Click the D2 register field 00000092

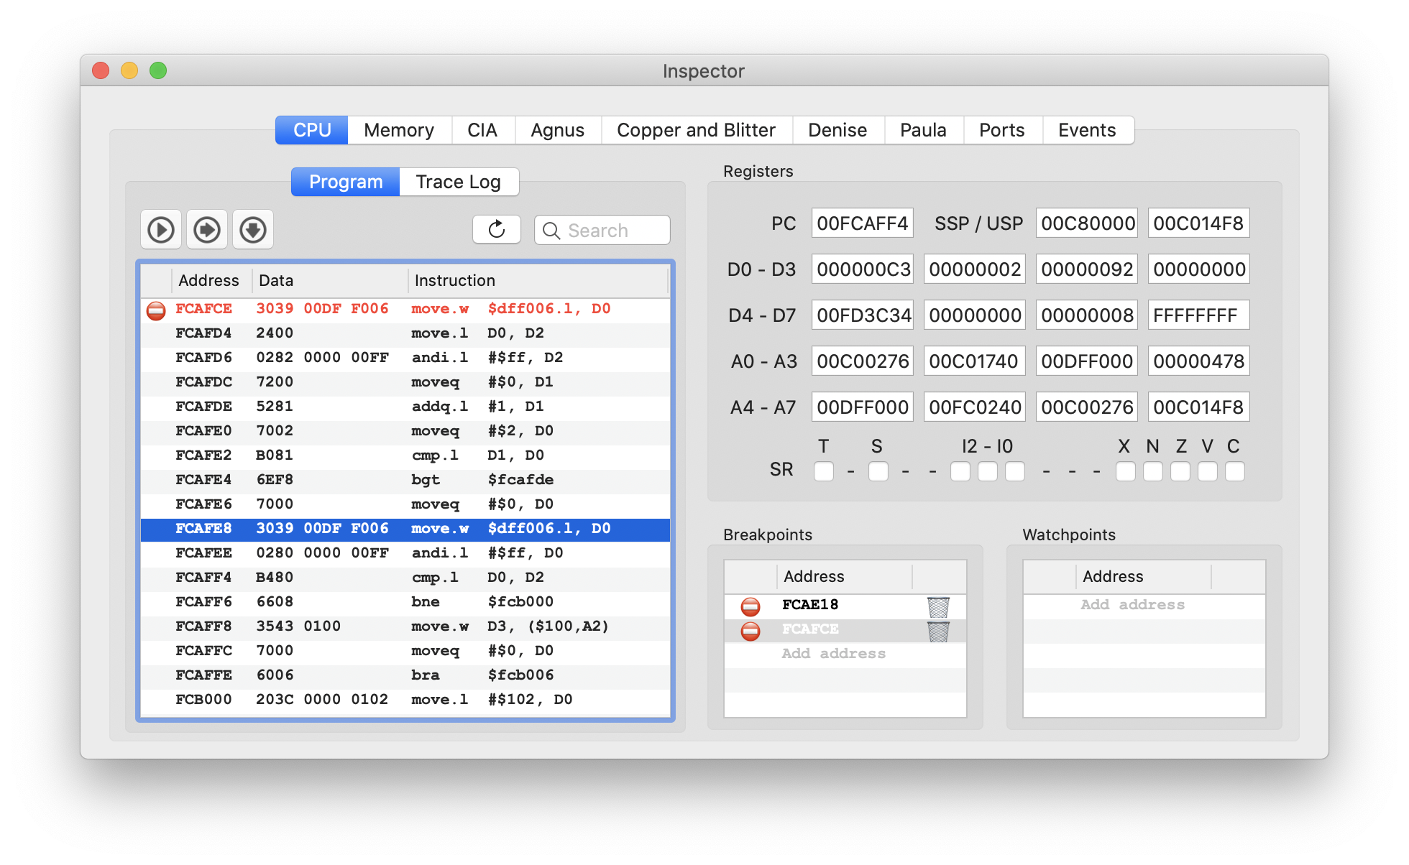(1087, 269)
